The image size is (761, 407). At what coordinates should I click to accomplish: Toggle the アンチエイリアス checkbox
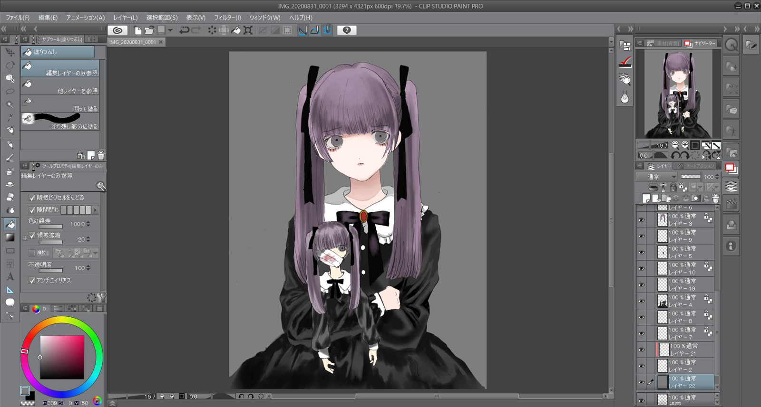(x=32, y=281)
